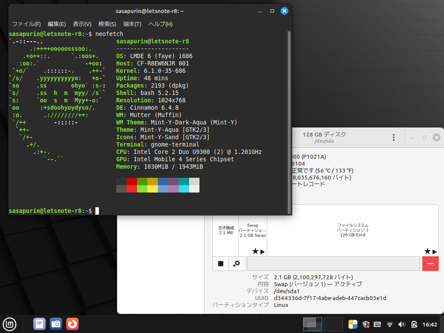Launch the text editor from the taskbar
Screen dimensions: 444x333
39,324
